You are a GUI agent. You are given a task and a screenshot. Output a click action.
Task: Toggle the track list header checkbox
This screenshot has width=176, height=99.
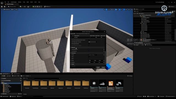71,36
